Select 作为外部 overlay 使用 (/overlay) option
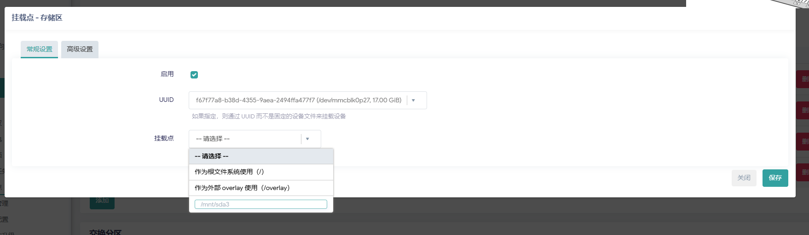 click(x=261, y=188)
